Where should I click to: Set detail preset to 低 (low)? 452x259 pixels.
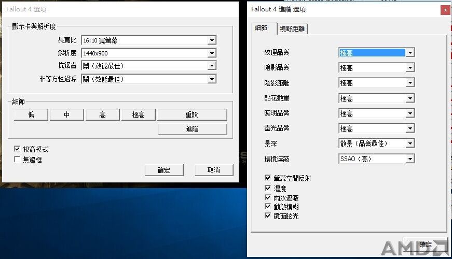31,114
